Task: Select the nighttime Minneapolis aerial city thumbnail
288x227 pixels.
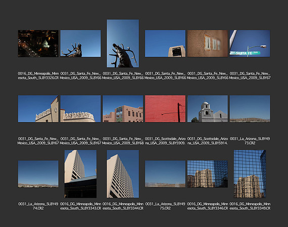Action: point(38,43)
